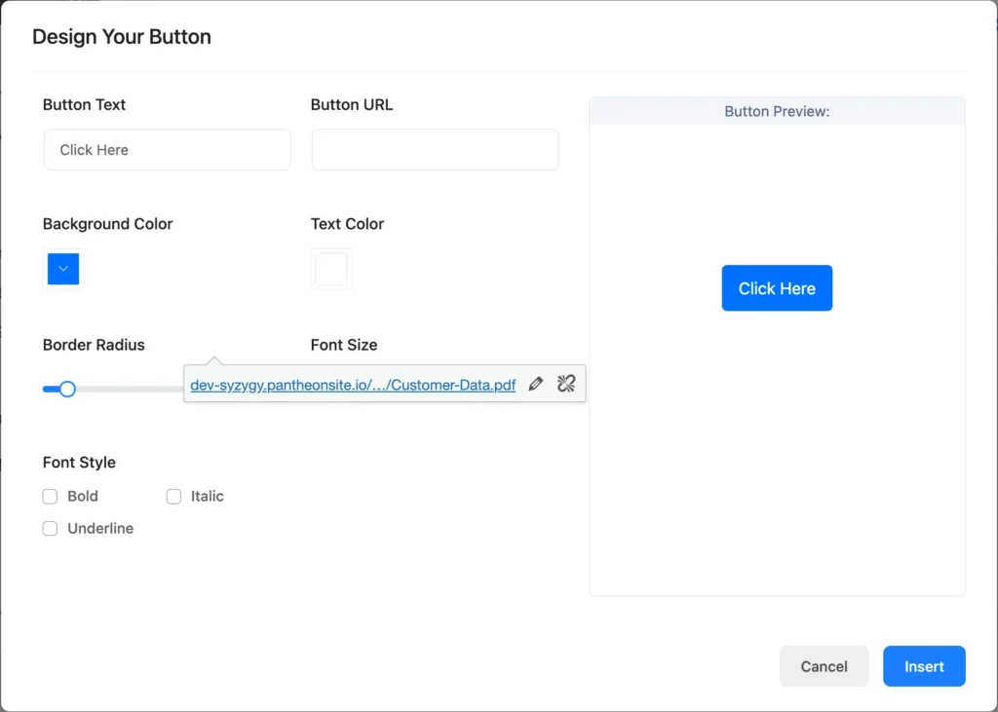The width and height of the screenshot is (998, 712).
Task: Click the Button Text label
Action: pos(84,105)
